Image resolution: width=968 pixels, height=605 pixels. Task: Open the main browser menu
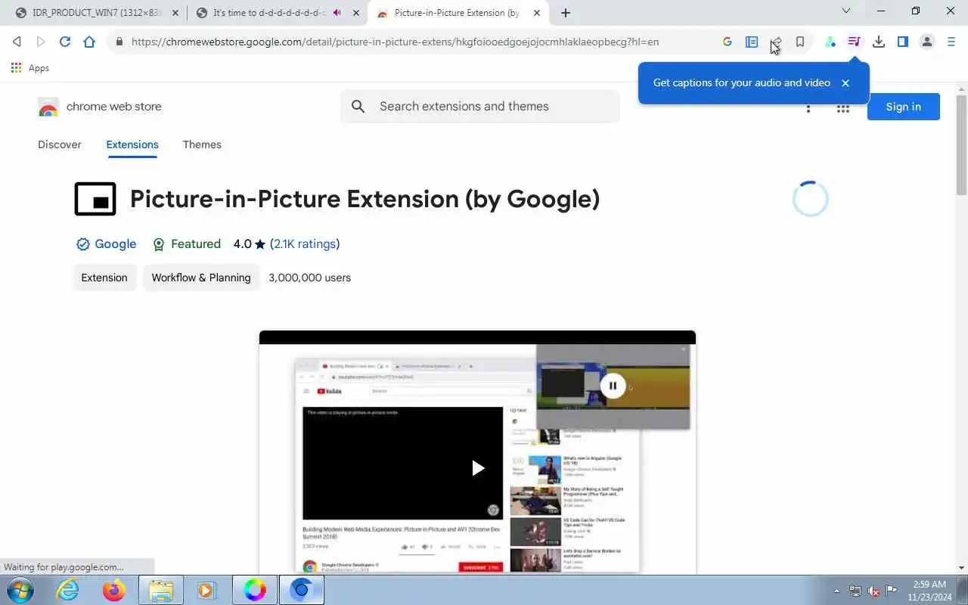pos(951,42)
